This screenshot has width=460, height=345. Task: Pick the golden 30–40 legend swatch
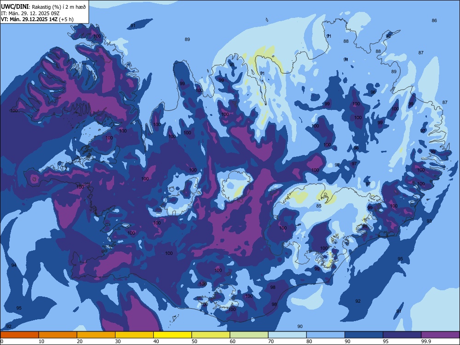tap(134, 335)
